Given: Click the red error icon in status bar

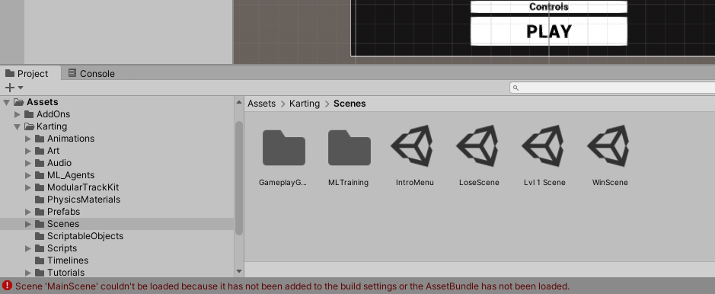Looking at the screenshot, I should point(7,286).
